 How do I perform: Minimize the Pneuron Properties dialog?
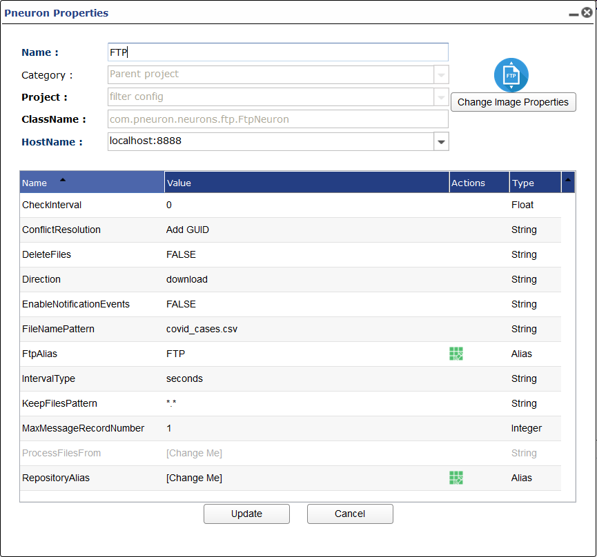coord(574,14)
